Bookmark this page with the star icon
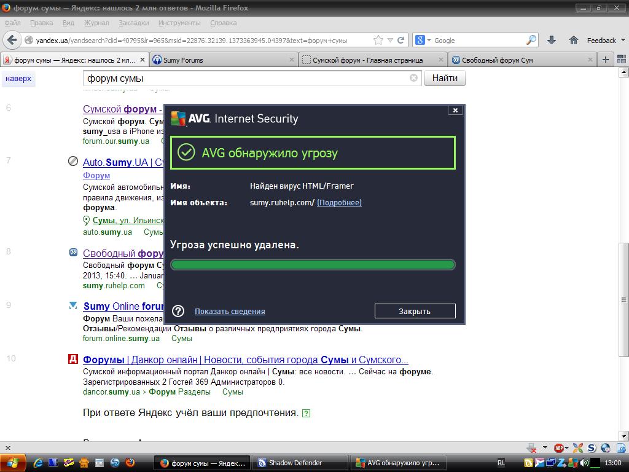 [378, 40]
